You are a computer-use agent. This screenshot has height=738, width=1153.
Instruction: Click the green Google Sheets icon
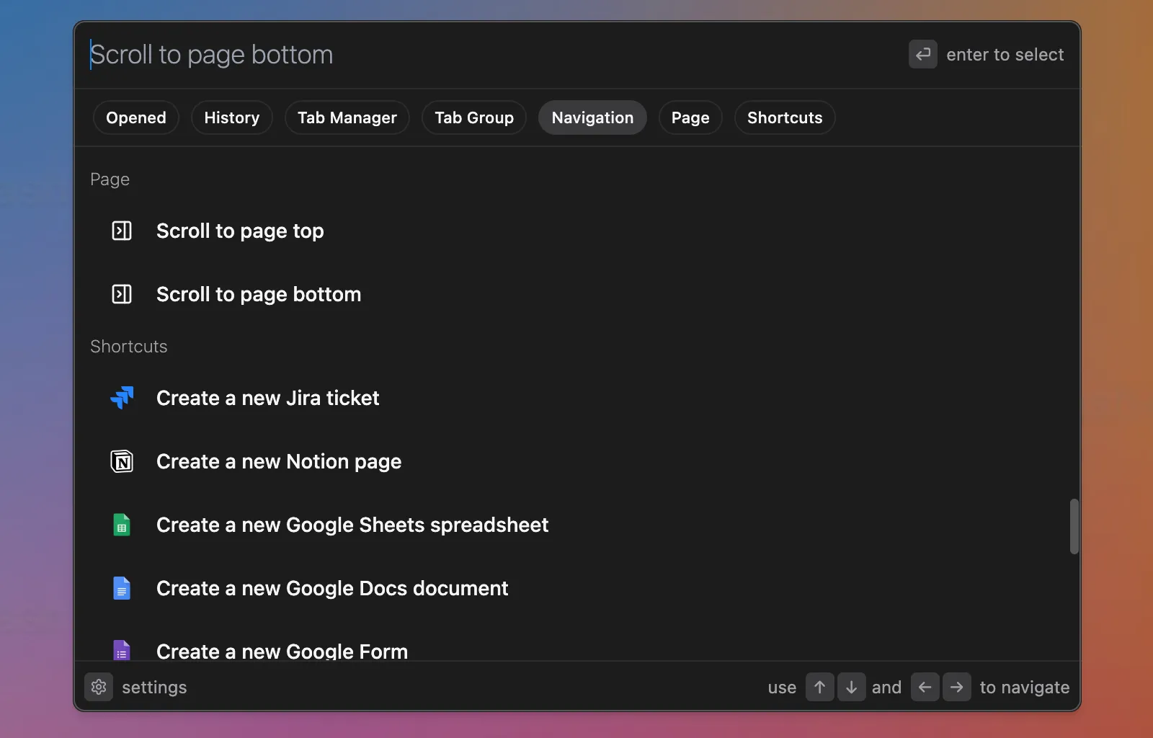click(122, 525)
